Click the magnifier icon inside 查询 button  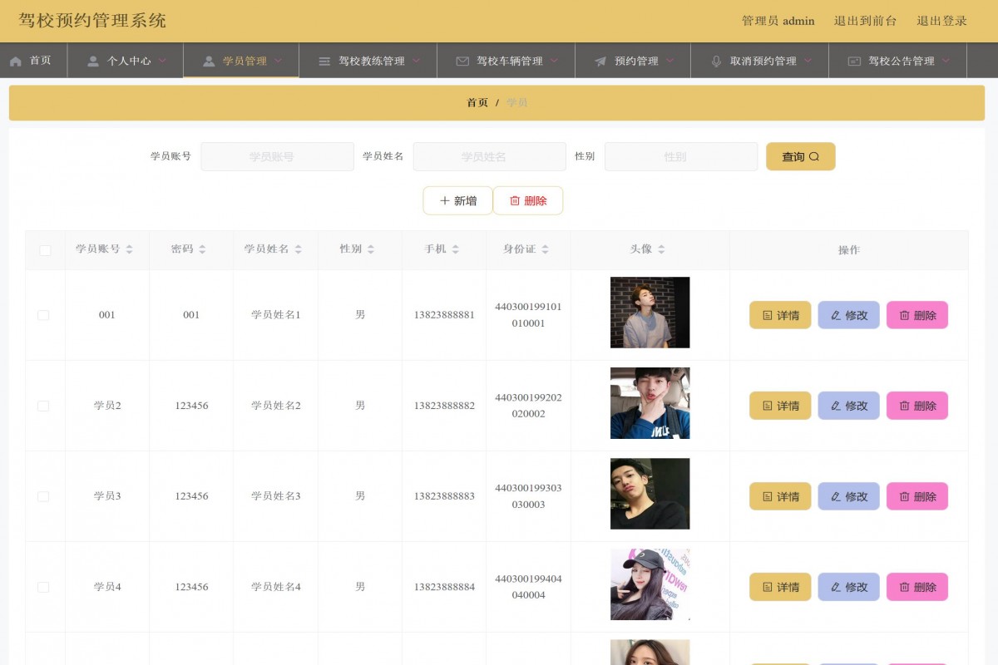click(815, 156)
